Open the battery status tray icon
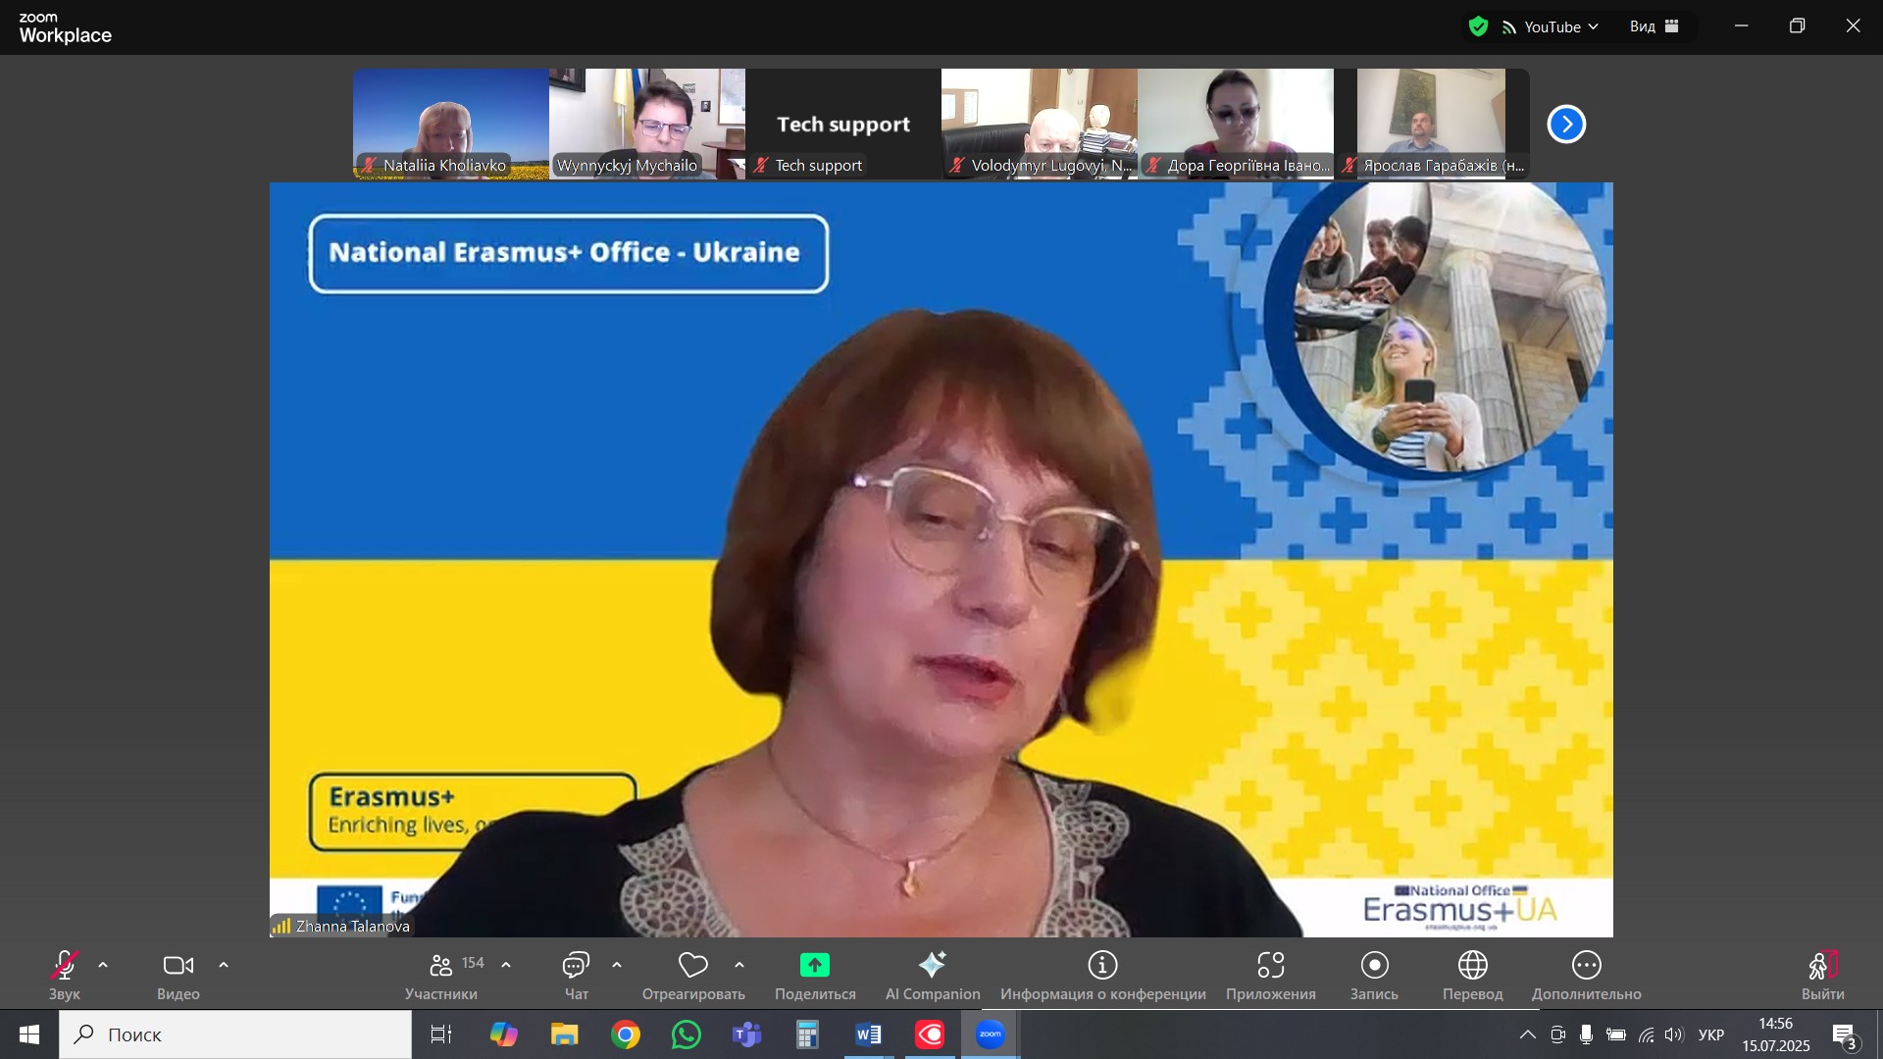This screenshot has width=1883, height=1059. click(1616, 1034)
